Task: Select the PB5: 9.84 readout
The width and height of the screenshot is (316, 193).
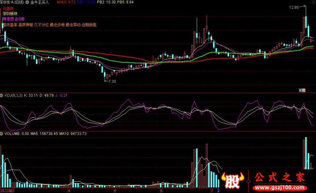Action: tap(125, 2)
